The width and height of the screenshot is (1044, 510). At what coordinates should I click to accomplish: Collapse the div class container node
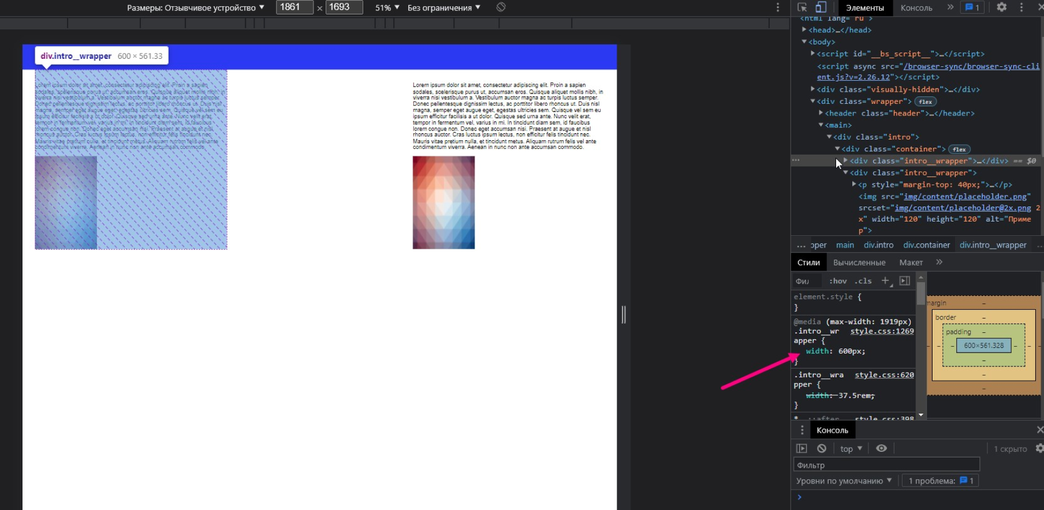tap(837, 148)
